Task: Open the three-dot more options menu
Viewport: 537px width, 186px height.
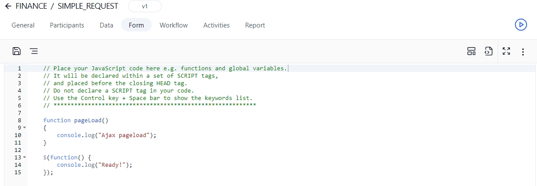Action: [x=523, y=52]
